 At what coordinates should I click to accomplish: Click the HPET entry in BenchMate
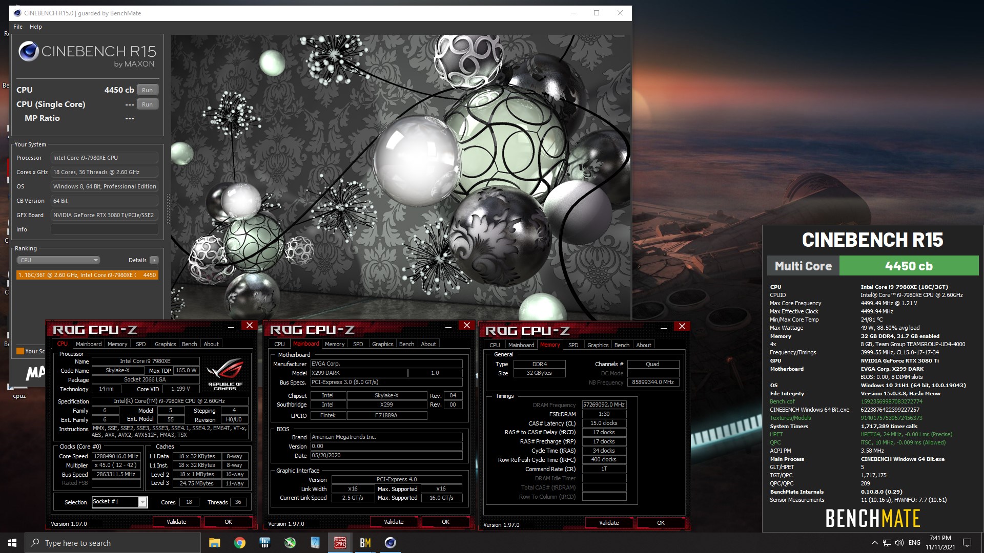coord(776,435)
